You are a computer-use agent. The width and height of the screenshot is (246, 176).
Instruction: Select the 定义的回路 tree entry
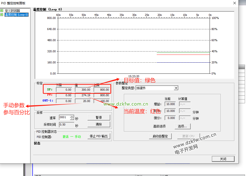(x=12, y=11)
